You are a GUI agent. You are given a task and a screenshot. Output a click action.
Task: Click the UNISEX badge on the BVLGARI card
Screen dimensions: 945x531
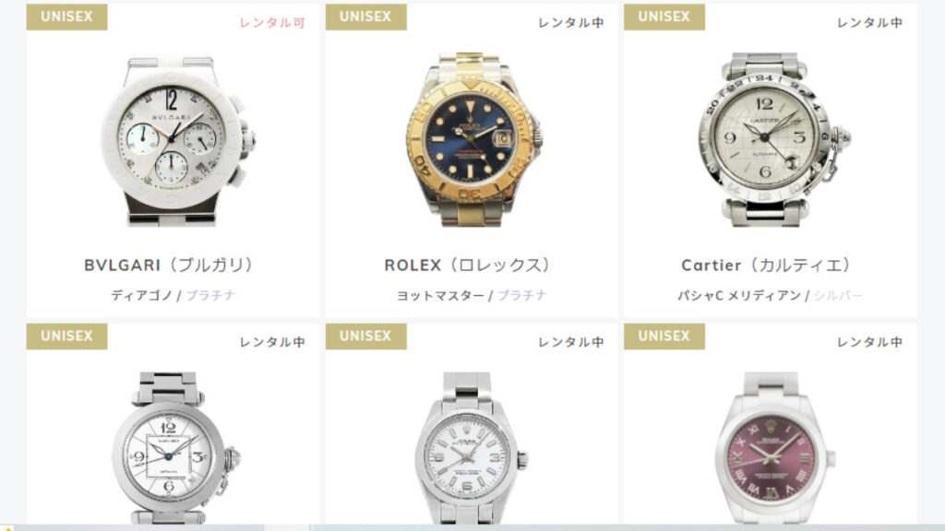pyautogui.click(x=66, y=17)
